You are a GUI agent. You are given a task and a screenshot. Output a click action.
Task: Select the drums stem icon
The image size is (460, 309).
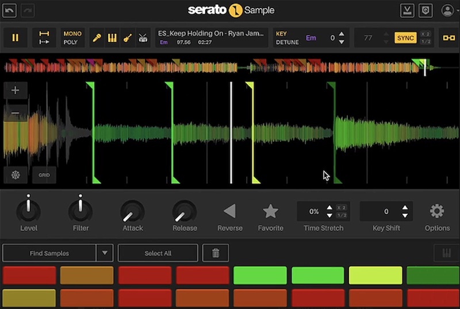143,38
